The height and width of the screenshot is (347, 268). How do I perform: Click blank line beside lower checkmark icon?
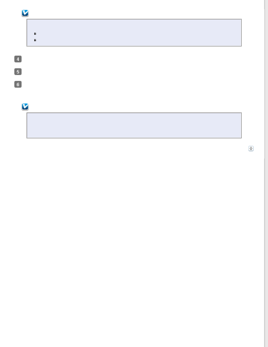pos(135,107)
